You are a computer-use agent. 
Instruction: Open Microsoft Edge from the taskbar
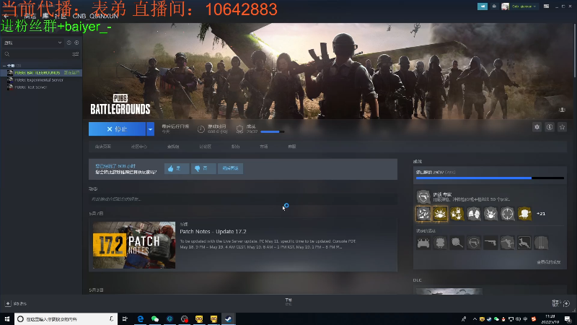tap(140, 318)
